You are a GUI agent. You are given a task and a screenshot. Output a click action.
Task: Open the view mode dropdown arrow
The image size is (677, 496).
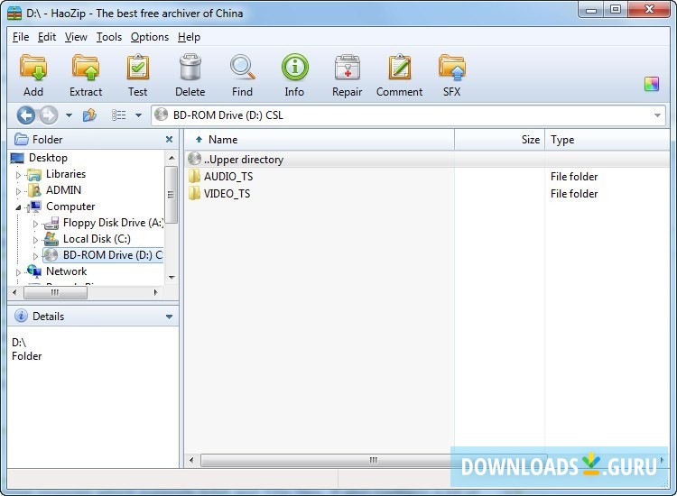(x=138, y=115)
